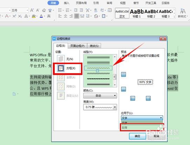Switch to 页面边框(P) dialog tab
The width and height of the screenshot is (190, 145).
coord(77,46)
